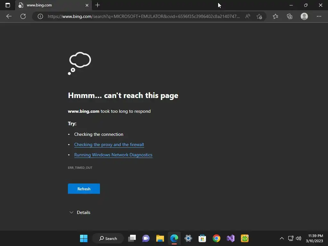
Task: Click 'Checking the connection' text
Action: 99,134
